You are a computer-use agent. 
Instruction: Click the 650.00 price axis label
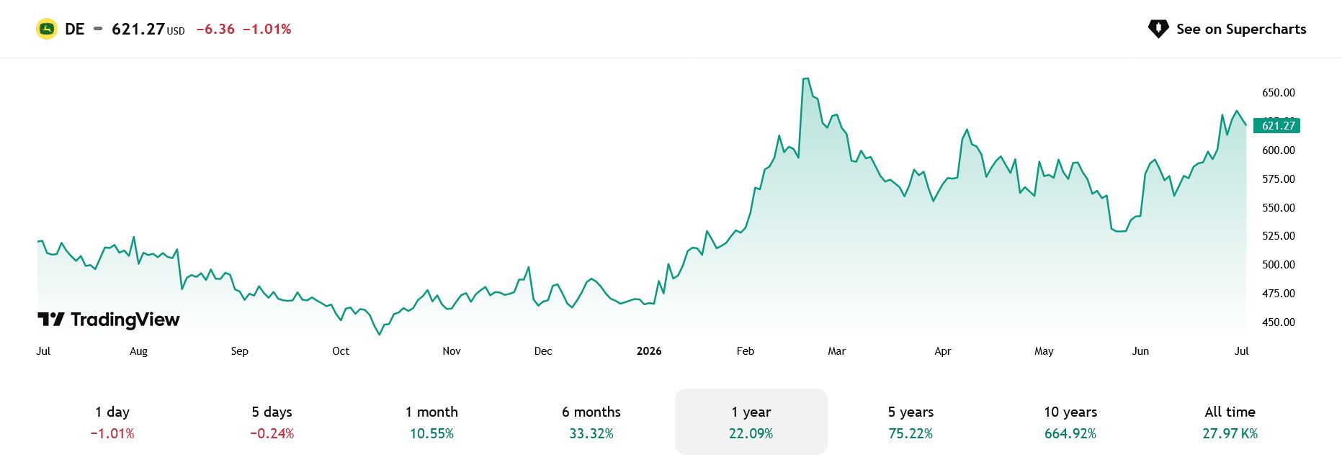click(1279, 93)
